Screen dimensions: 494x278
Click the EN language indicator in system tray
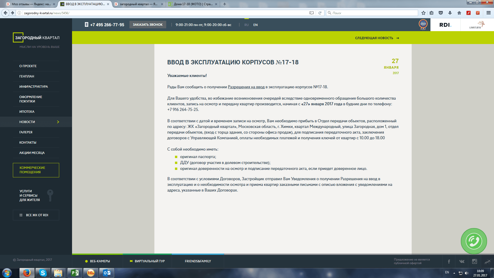click(x=447, y=272)
